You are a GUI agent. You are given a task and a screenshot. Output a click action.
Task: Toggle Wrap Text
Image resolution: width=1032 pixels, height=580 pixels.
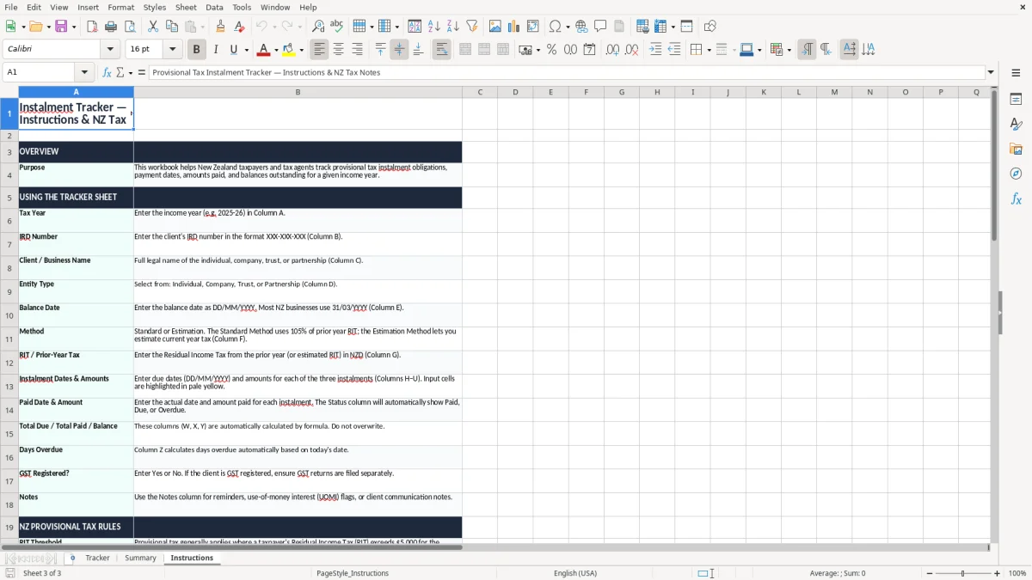(441, 50)
